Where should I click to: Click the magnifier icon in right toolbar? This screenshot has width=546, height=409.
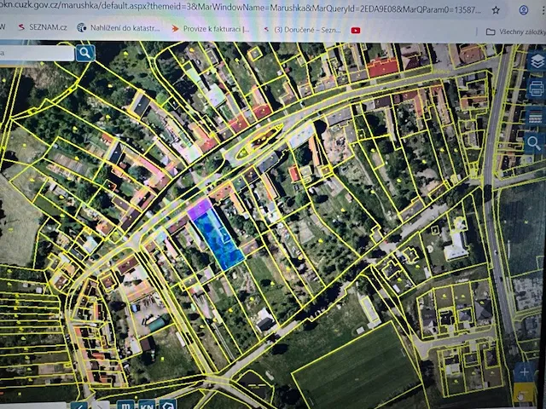point(535,142)
